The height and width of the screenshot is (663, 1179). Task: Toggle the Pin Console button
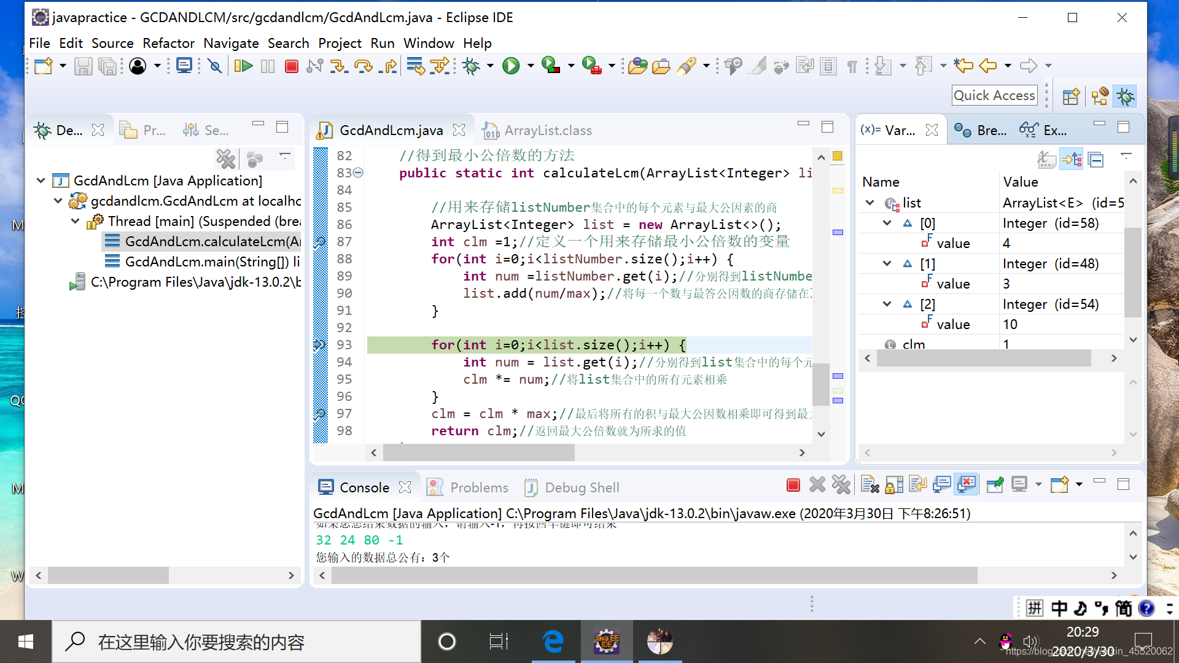click(995, 485)
